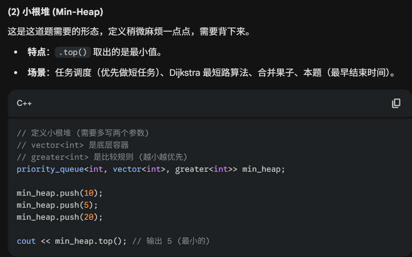Click the min_heap.push(20) line
Image resolution: width=412 pixels, height=257 pixels.
pyautogui.click(x=60, y=217)
